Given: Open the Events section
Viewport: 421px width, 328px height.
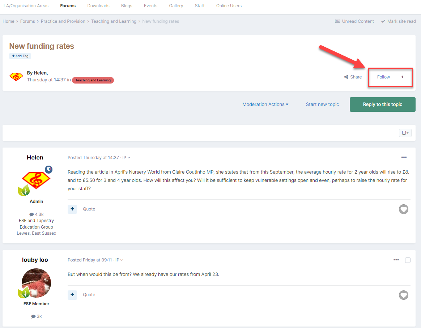Looking at the screenshot, I should [x=150, y=6].
